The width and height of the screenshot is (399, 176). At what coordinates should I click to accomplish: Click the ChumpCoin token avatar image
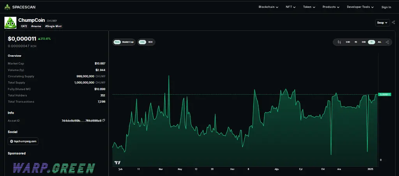pos(11,23)
